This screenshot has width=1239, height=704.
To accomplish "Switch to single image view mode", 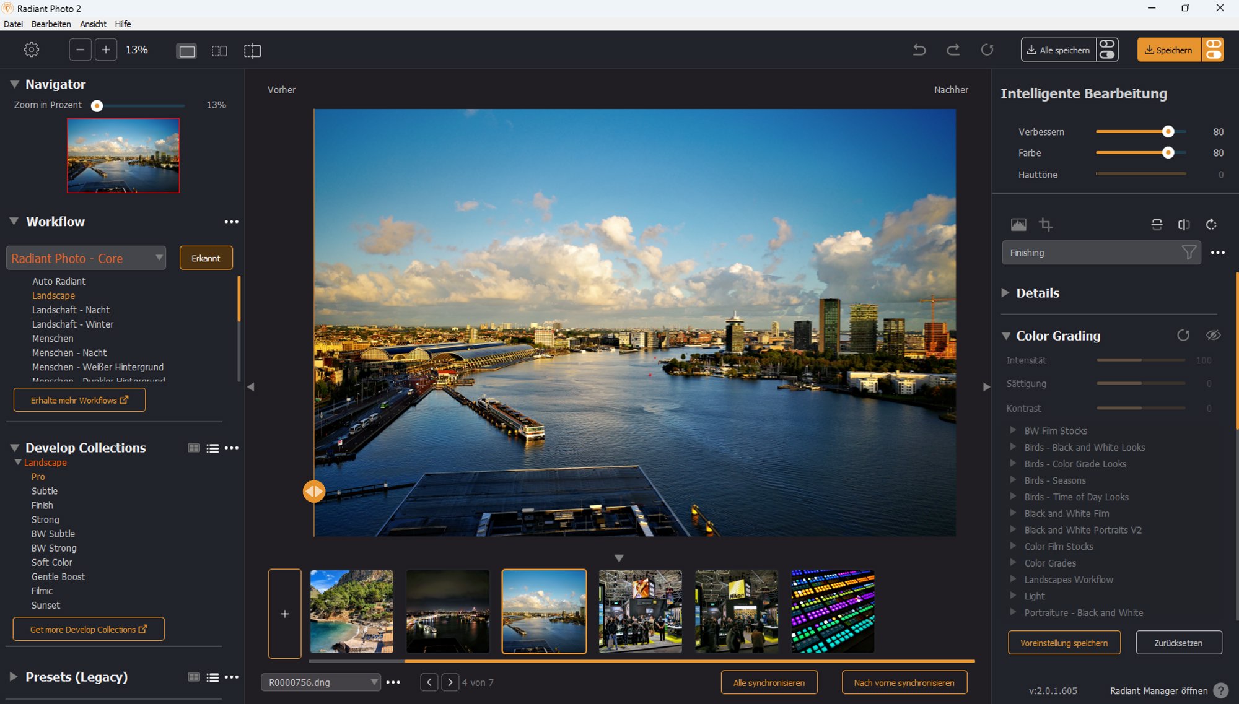I will pyautogui.click(x=186, y=51).
